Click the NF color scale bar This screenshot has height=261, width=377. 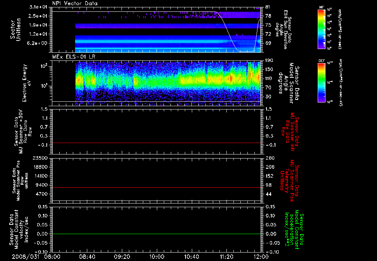321,29
